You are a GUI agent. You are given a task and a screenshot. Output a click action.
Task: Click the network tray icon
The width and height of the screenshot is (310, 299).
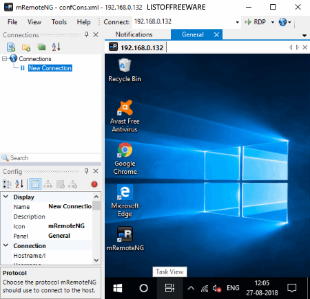(204, 289)
